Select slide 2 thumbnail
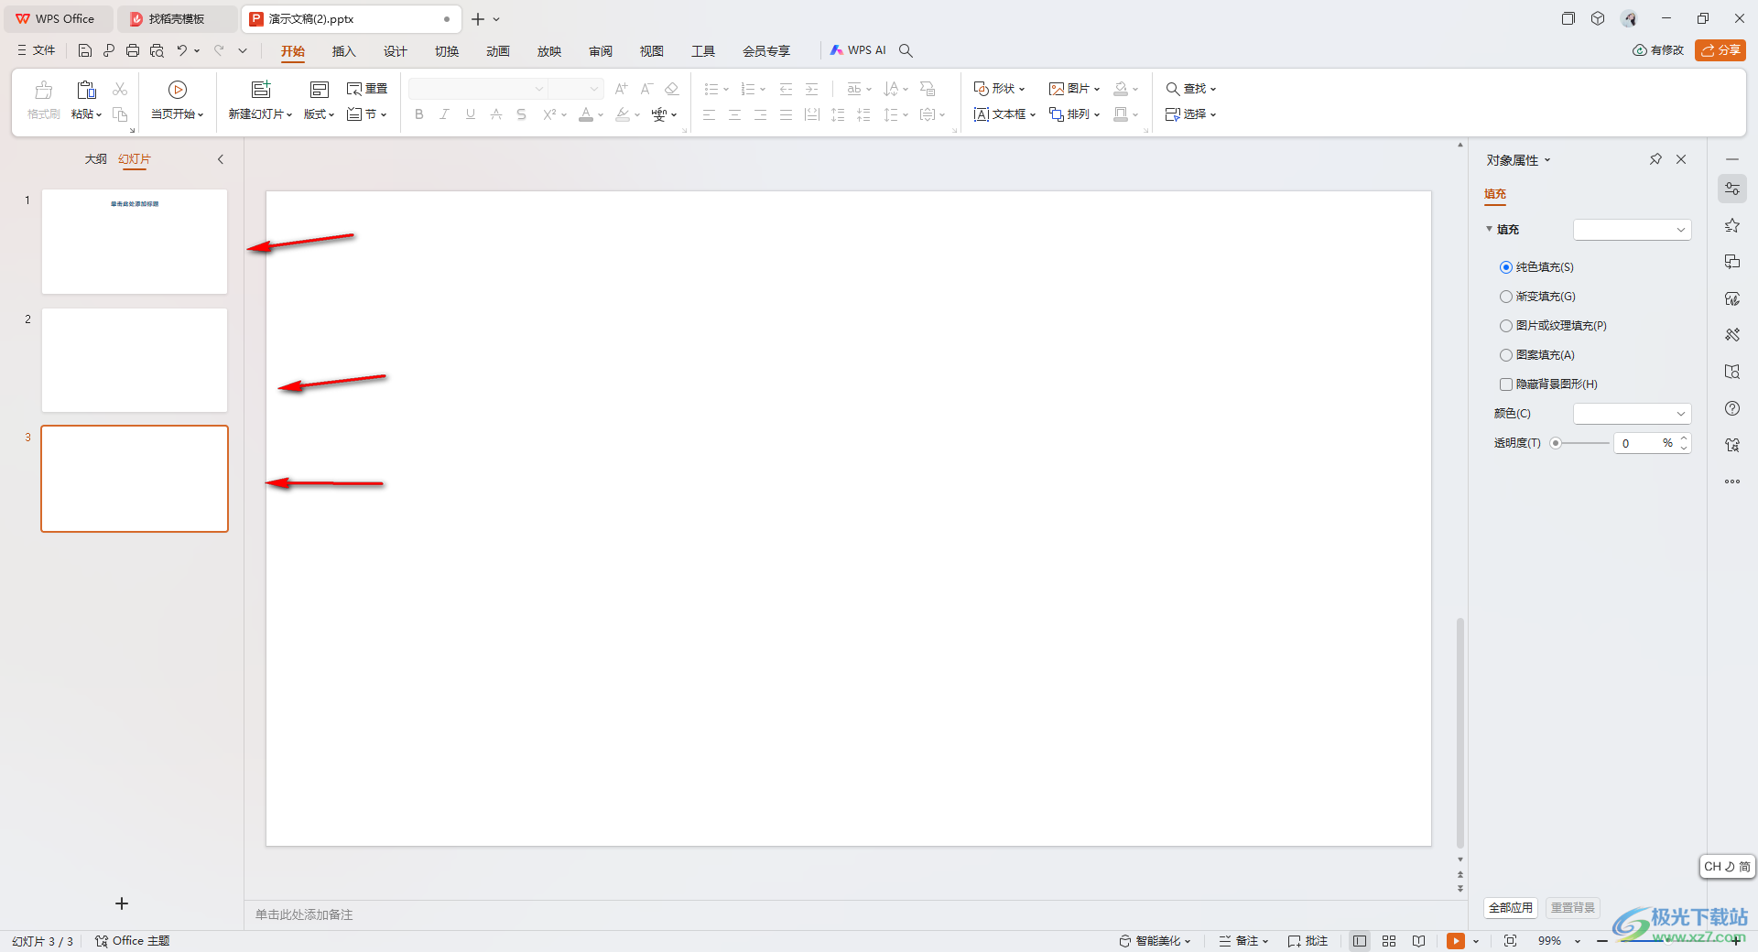 (x=135, y=360)
